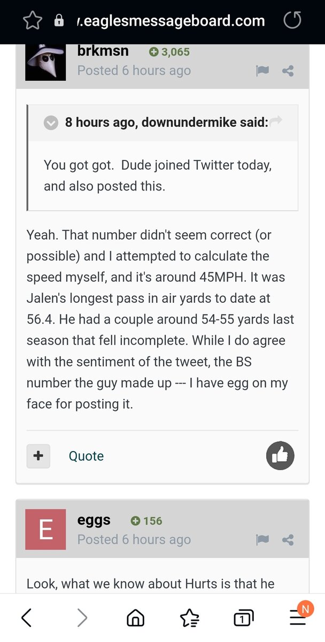The image size is (325, 642).
Task: Open the eggs user avatar
Action: coord(45,530)
